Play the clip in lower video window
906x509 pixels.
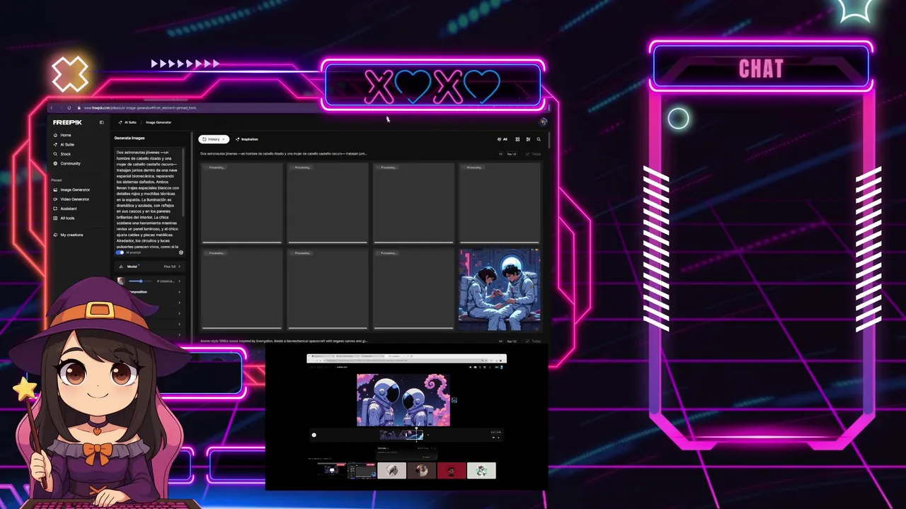pos(314,435)
